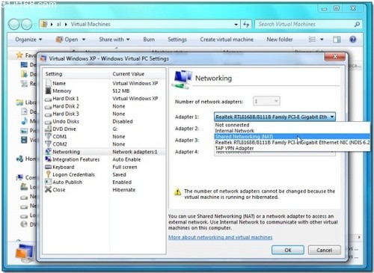
Task: Expand the Share with menu
Action: [114, 40]
